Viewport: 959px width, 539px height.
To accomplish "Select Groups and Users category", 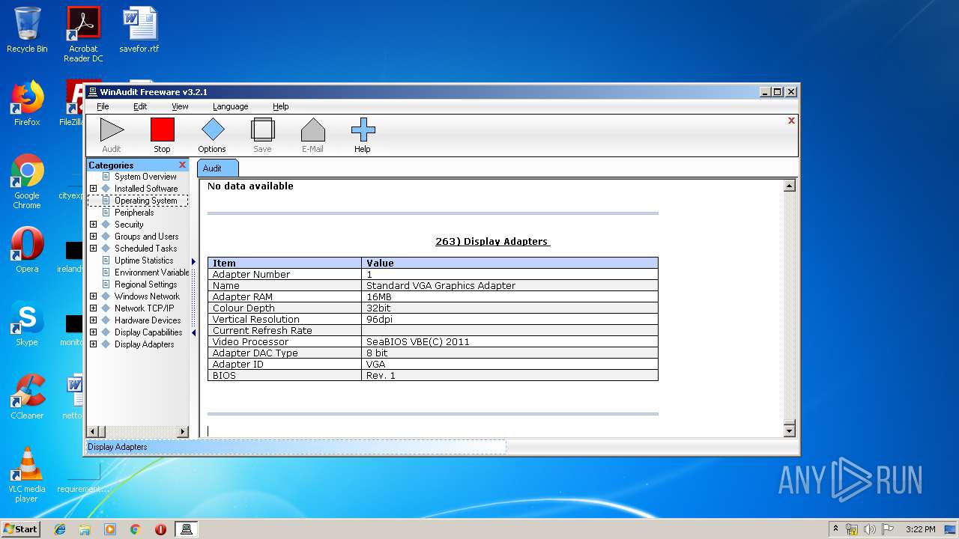I will click(x=146, y=237).
